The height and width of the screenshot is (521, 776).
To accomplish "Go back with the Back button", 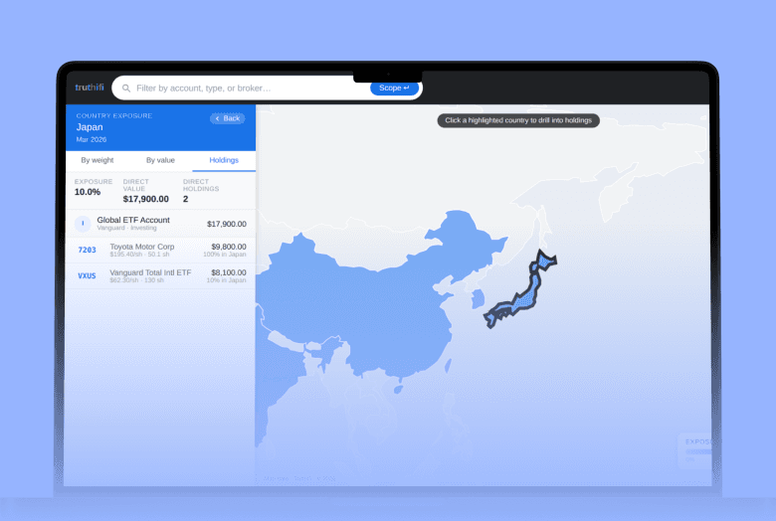I will pyautogui.click(x=228, y=118).
